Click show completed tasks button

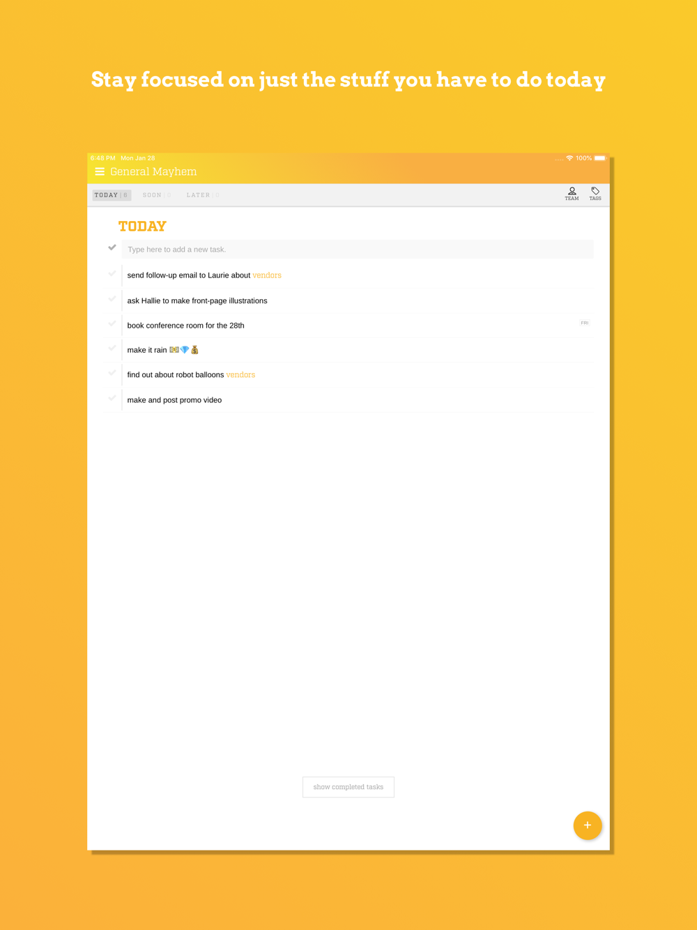point(348,787)
